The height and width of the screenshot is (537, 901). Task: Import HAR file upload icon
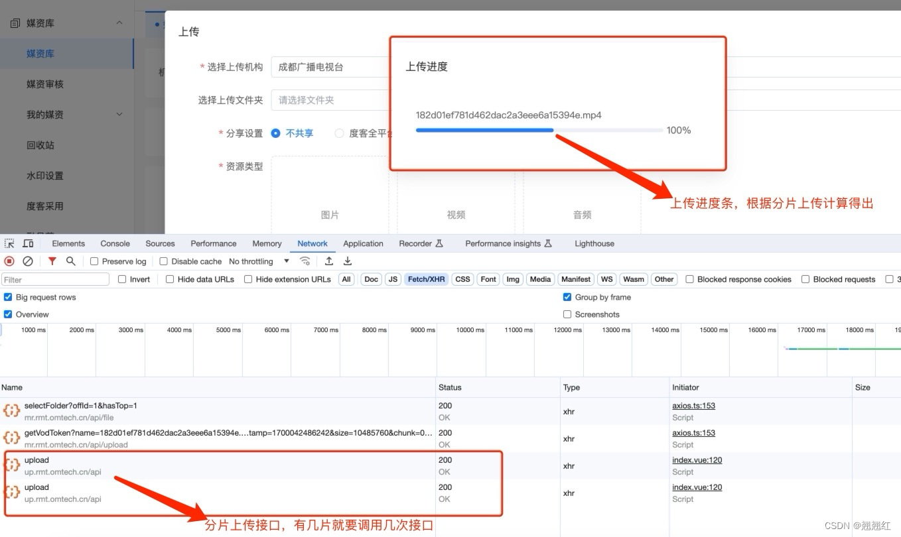328,261
